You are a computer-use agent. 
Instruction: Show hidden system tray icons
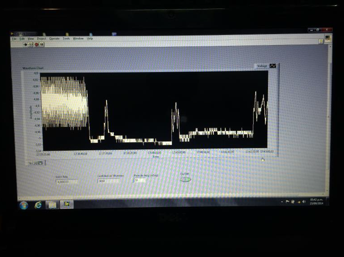tap(282, 202)
